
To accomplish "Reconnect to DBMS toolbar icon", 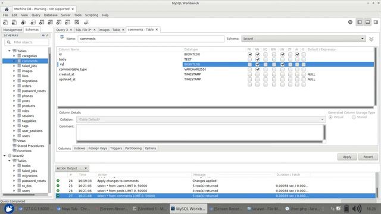I will pyautogui.click(x=86, y=23).
